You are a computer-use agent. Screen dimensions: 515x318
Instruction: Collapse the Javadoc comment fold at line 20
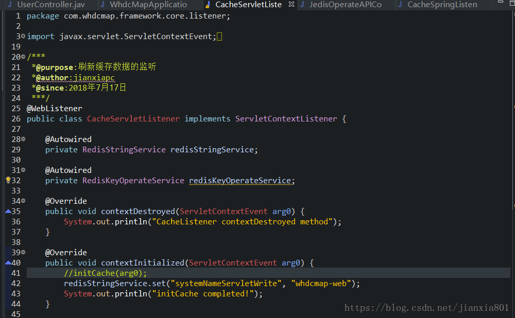(x=23, y=57)
